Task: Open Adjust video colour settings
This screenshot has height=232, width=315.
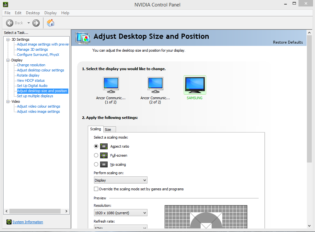Action: click(x=39, y=106)
